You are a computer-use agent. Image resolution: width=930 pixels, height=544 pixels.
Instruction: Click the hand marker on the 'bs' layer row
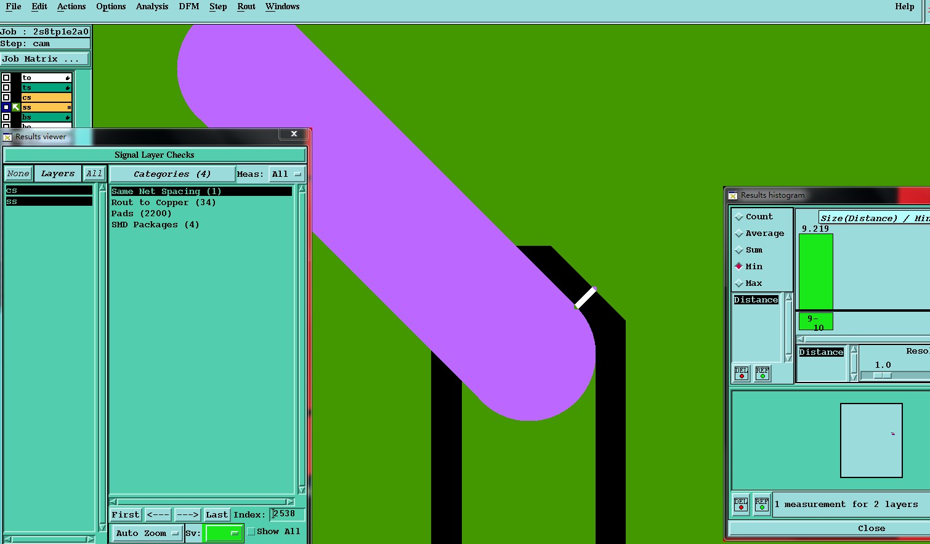tap(68, 117)
